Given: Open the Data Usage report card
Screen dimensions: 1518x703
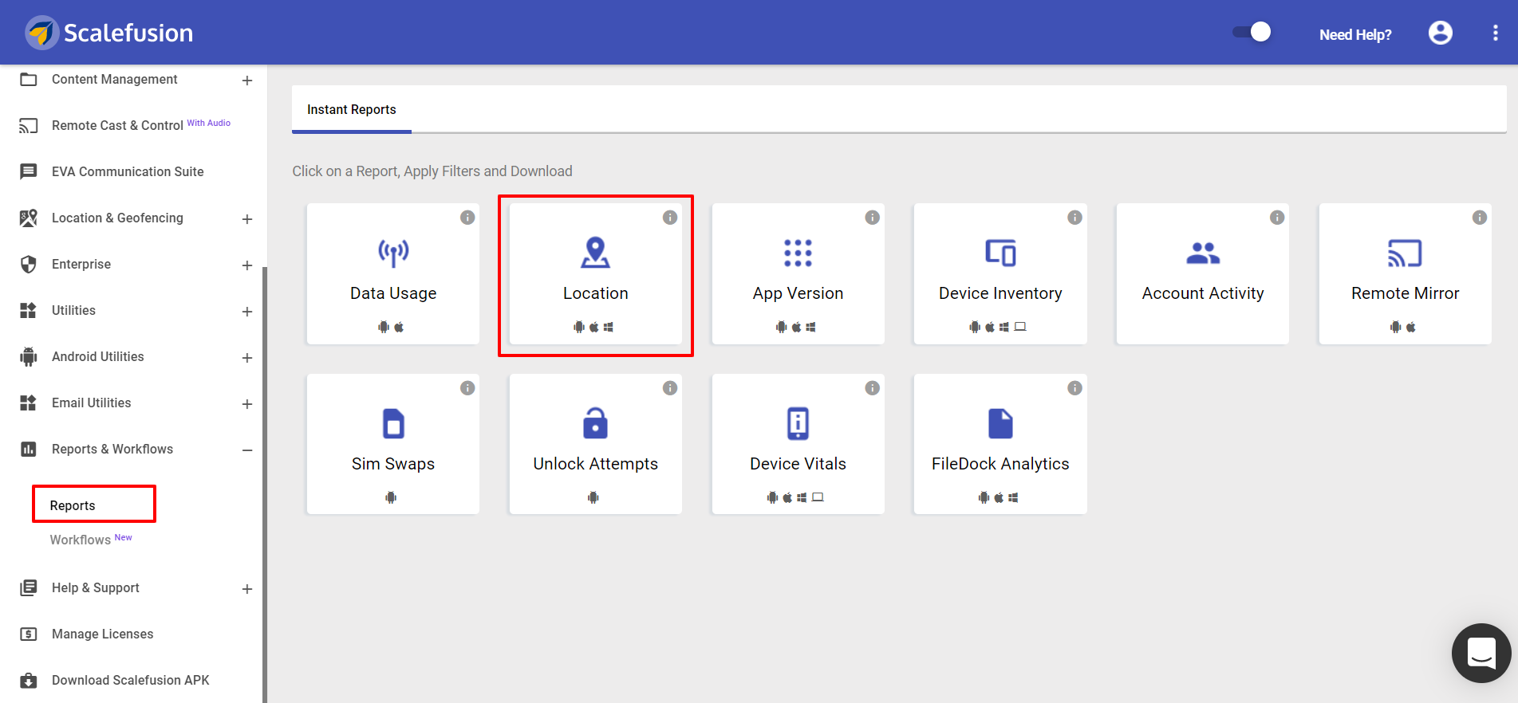Looking at the screenshot, I should click(393, 273).
